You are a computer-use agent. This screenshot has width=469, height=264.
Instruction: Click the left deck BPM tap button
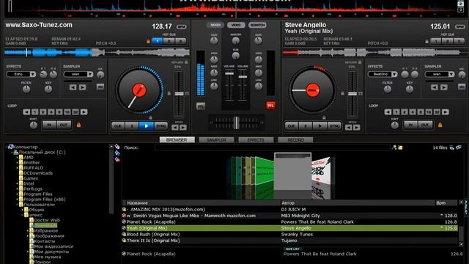[182, 27]
